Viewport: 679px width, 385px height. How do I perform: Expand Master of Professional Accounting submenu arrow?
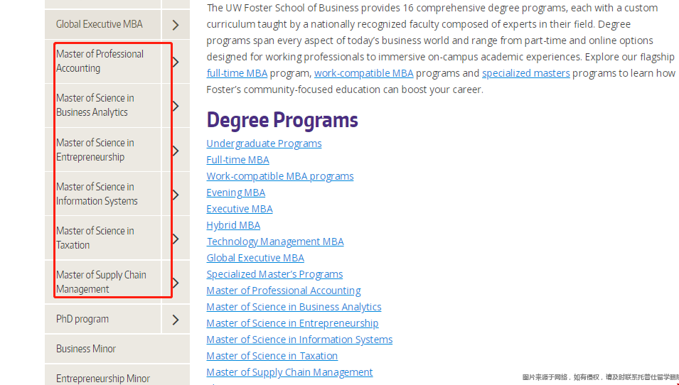[x=176, y=62]
